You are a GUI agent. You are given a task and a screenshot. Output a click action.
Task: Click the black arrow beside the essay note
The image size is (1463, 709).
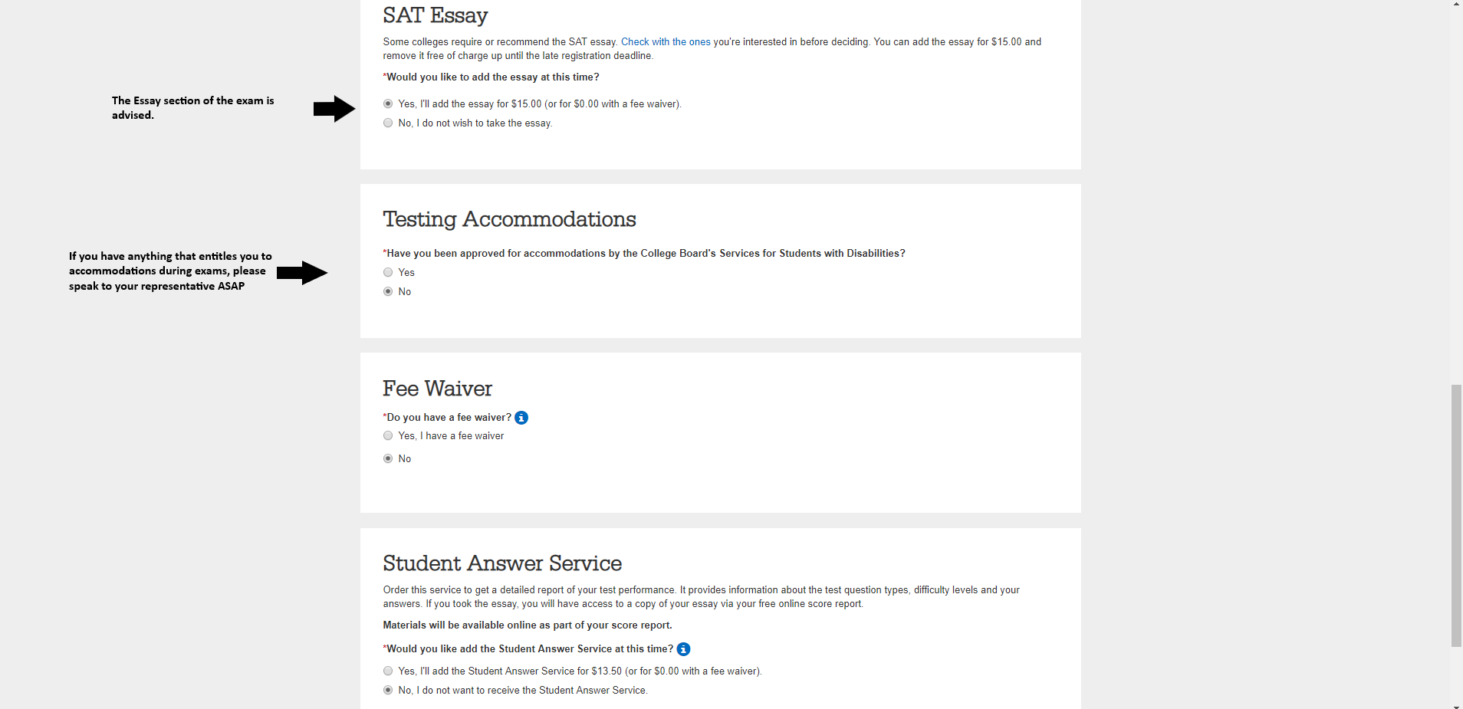[x=334, y=109]
